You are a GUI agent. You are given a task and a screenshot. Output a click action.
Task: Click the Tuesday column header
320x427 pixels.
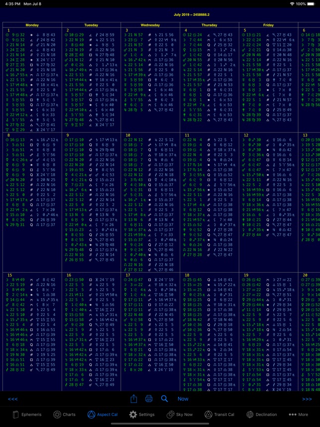coord(91,25)
